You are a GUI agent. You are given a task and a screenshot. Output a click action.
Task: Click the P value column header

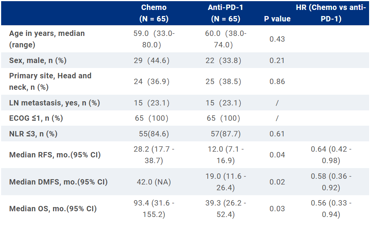(x=277, y=19)
